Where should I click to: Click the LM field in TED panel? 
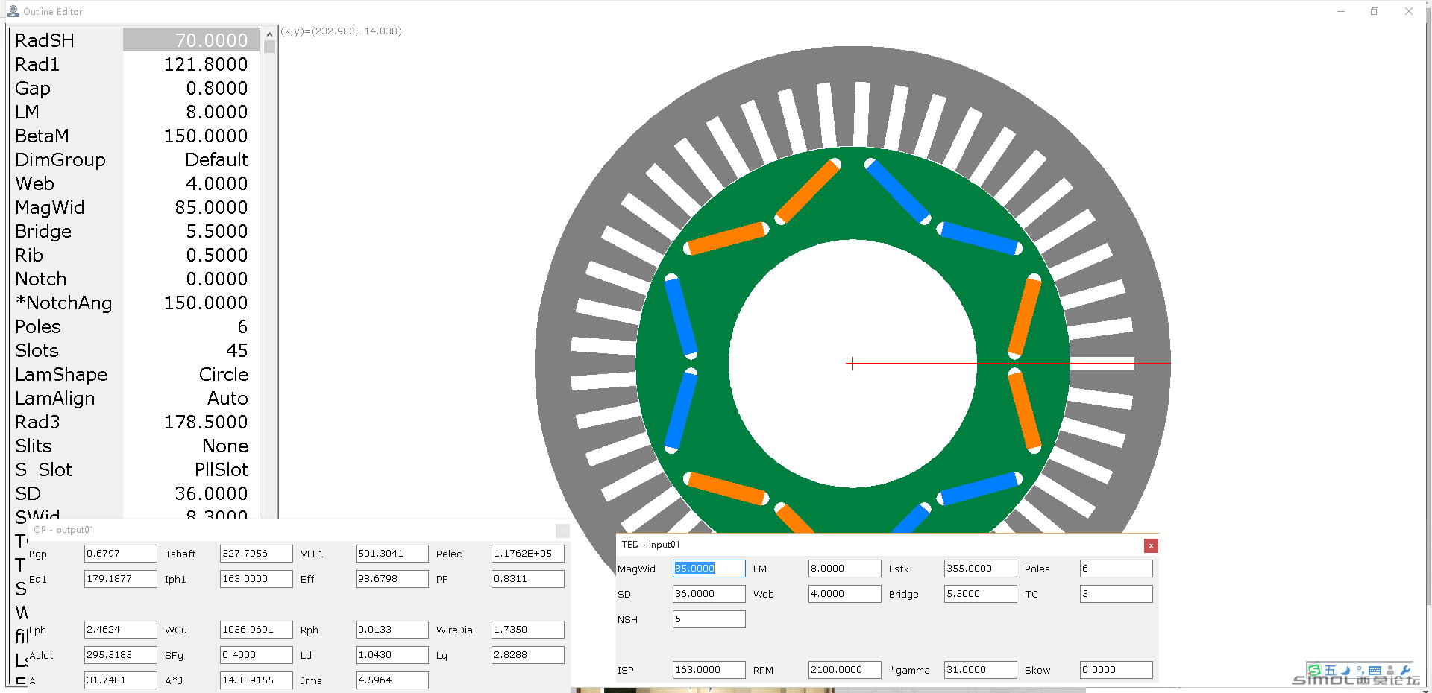coord(844,569)
